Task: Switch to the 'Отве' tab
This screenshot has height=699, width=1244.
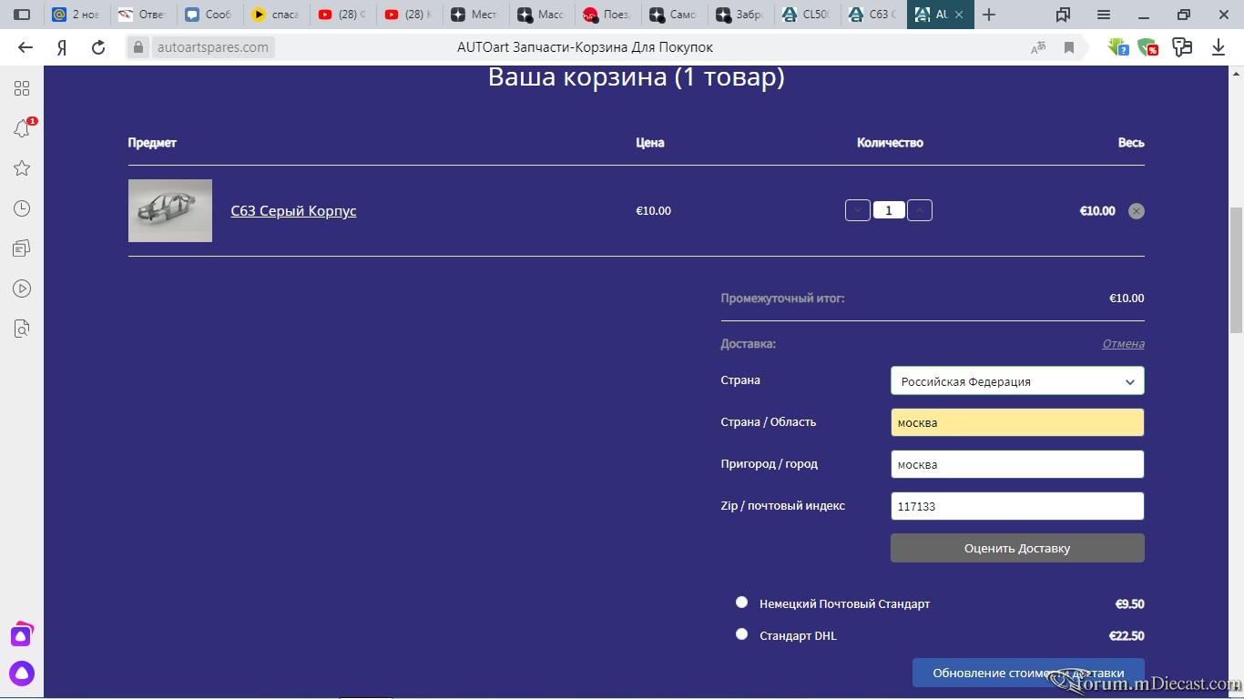Action: tap(142, 15)
